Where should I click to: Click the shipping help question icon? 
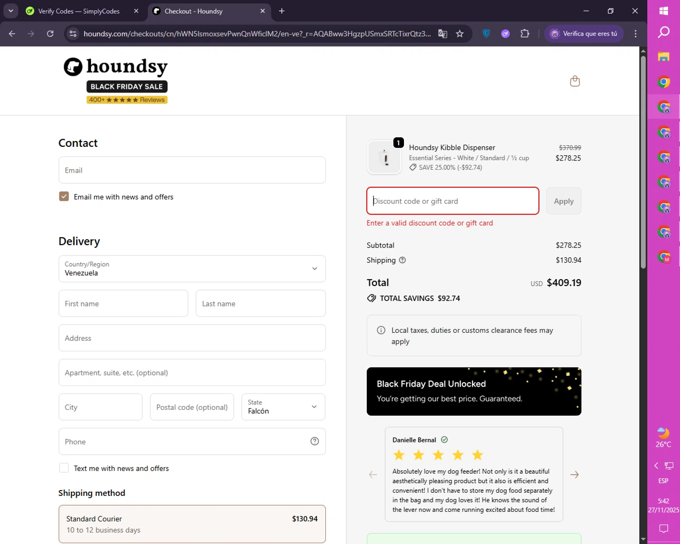click(402, 260)
